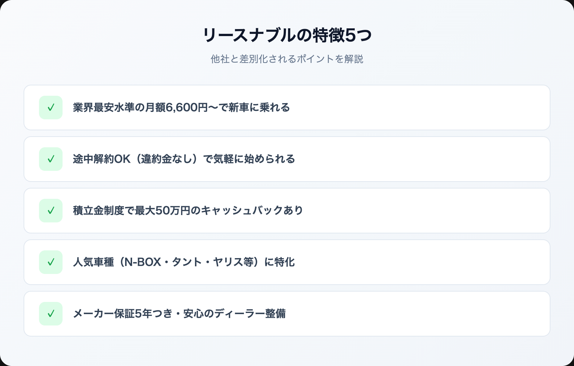The width and height of the screenshot is (574, 366).
Task: Click the text メーカー保証5年つき・安心のディーラー整備
Action: tap(179, 314)
